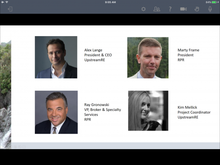Toggle the webcam video camera

click(183, 9)
